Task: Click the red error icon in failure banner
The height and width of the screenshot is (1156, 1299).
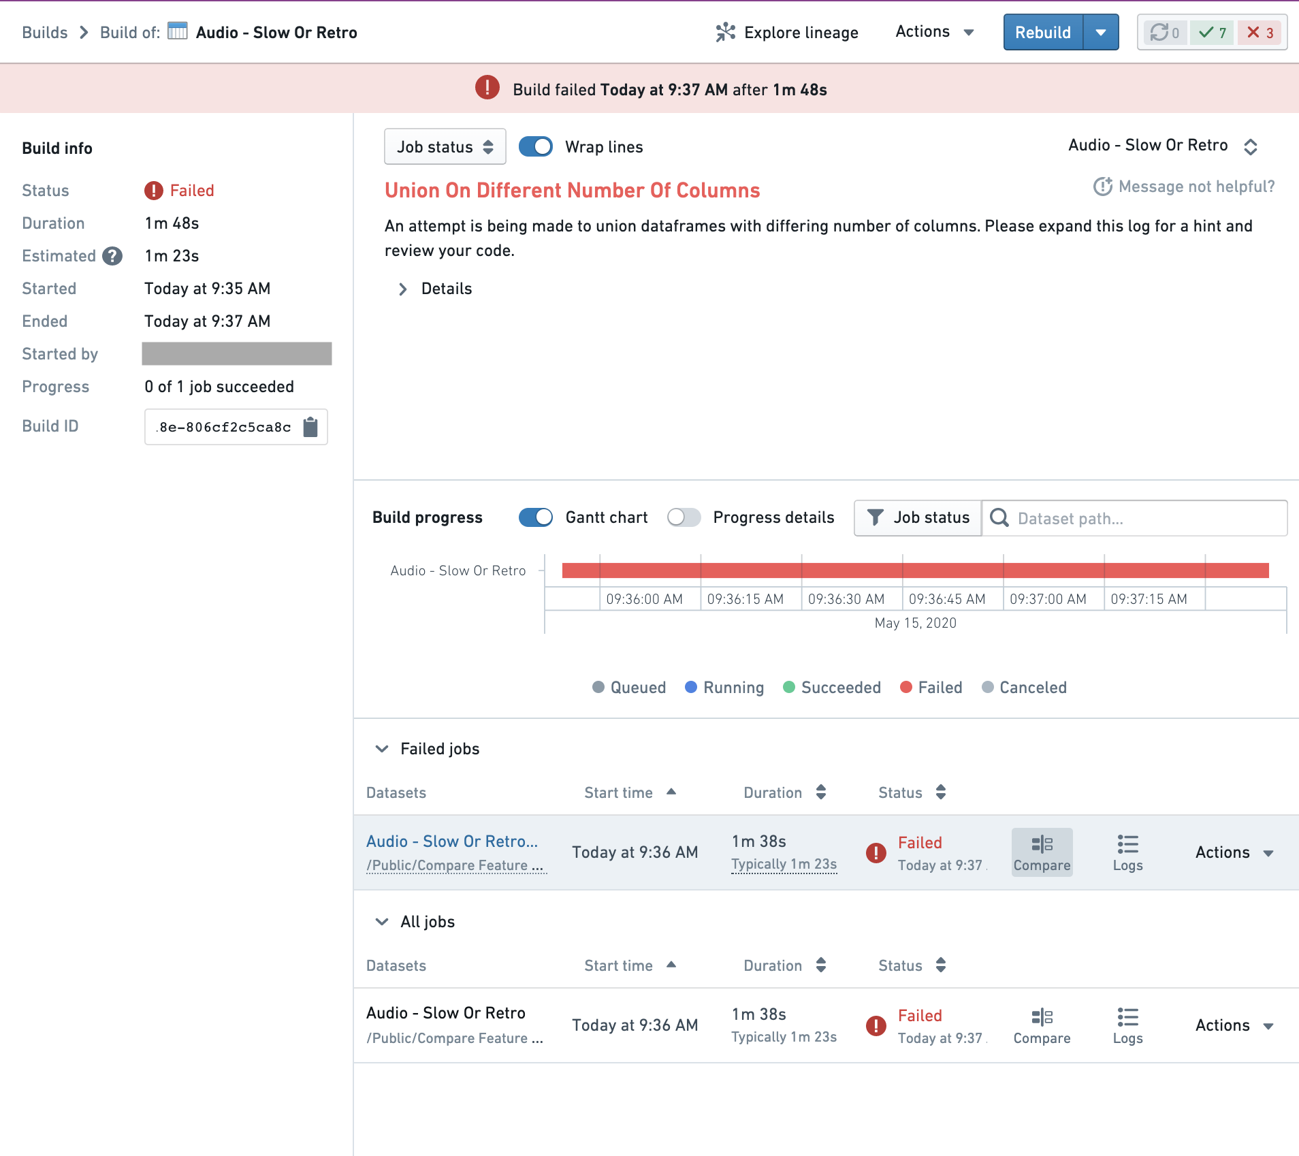Action: pos(487,88)
